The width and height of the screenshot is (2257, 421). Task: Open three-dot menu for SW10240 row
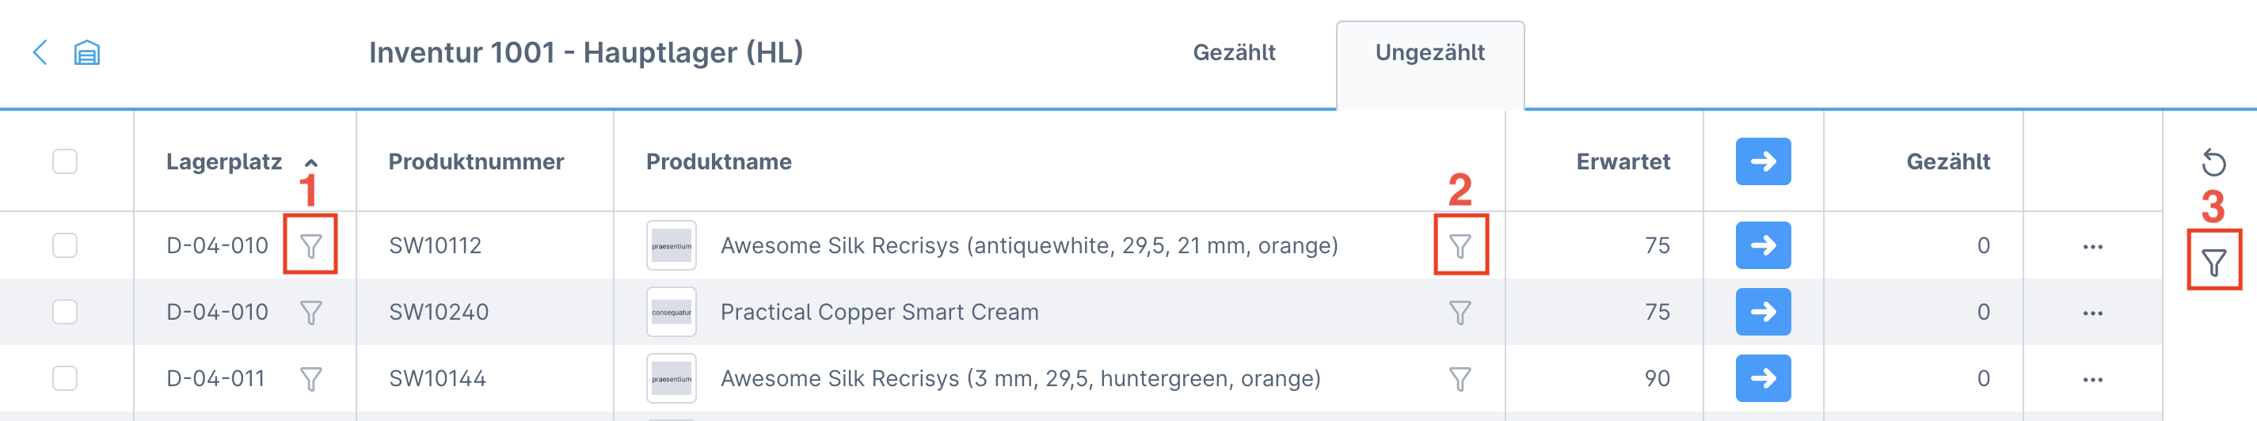click(2092, 313)
